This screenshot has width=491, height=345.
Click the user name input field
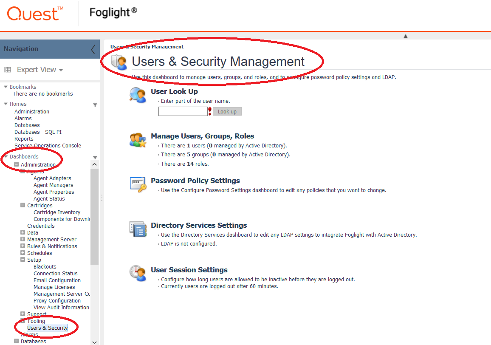point(183,111)
